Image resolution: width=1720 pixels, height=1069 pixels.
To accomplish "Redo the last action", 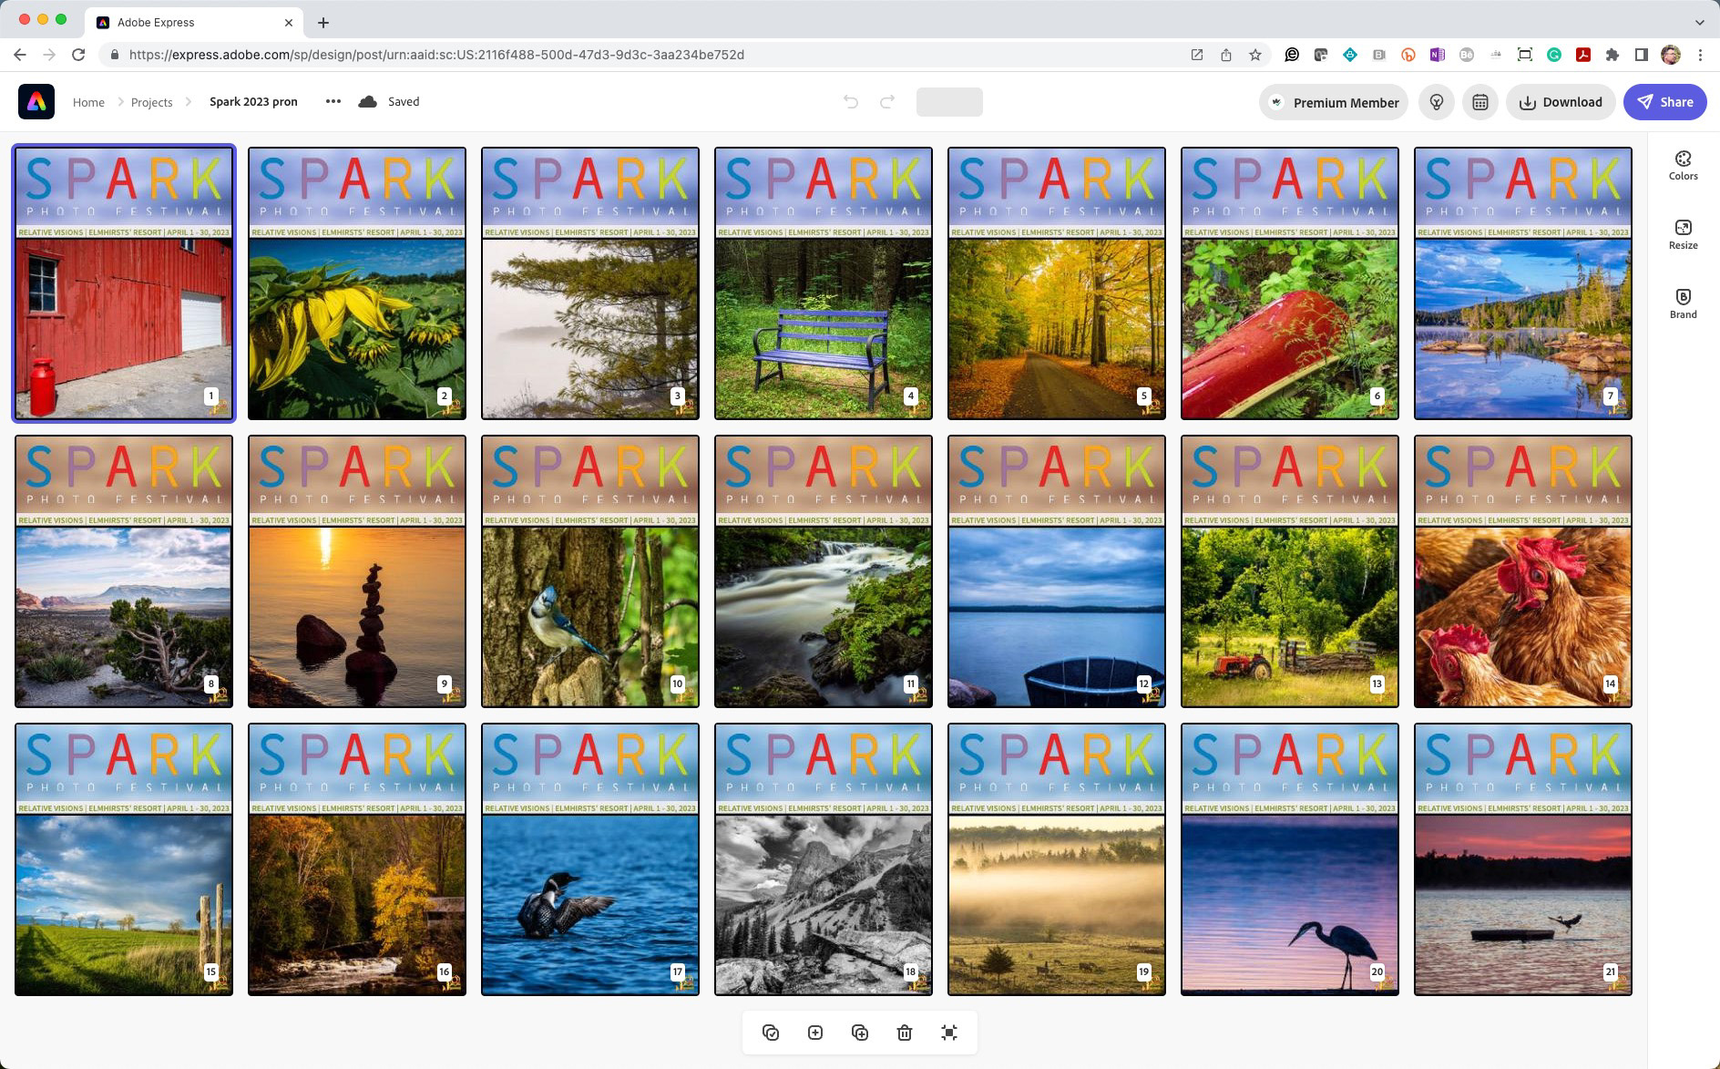I will [887, 102].
